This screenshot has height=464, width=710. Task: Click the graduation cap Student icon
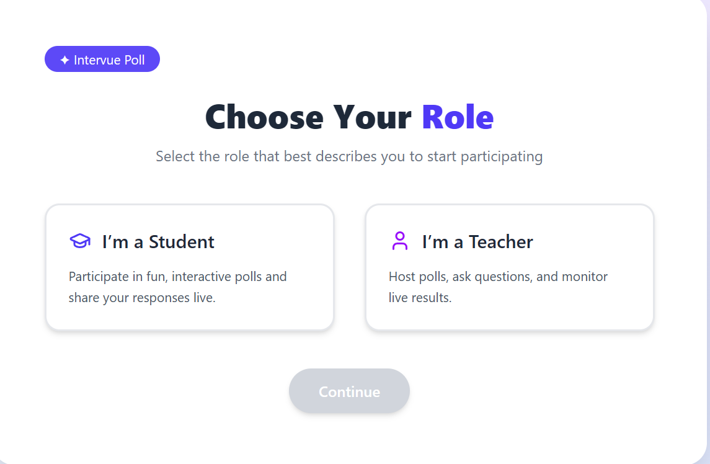pyautogui.click(x=80, y=241)
